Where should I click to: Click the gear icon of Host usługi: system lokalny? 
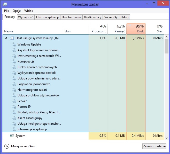click(x=12, y=38)
